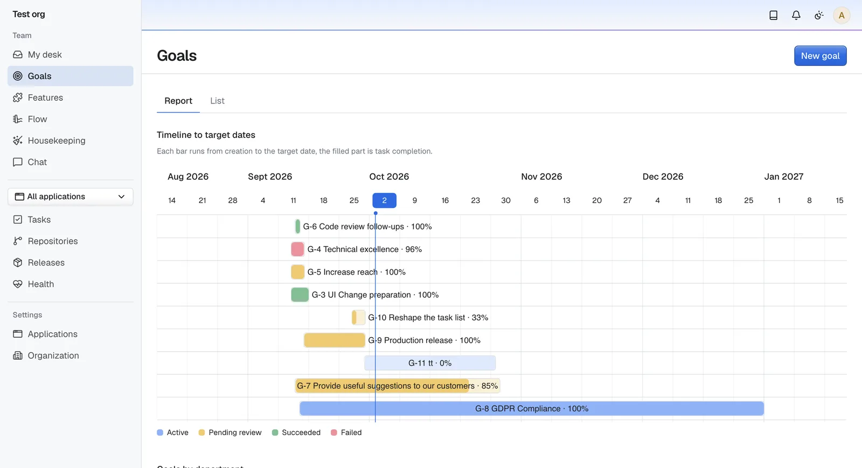862x468 pixels.
Task: Open the Releases page
Action: 71,263
